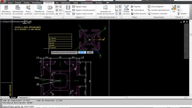Open Perfiles de acero
Viewport: 192px width, 108px height.
point(126,10)
